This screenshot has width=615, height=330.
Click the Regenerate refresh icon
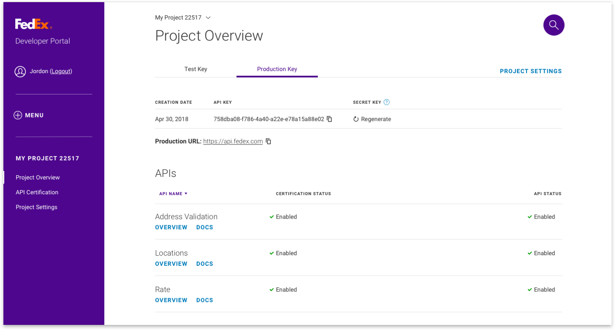pos(356,119)
